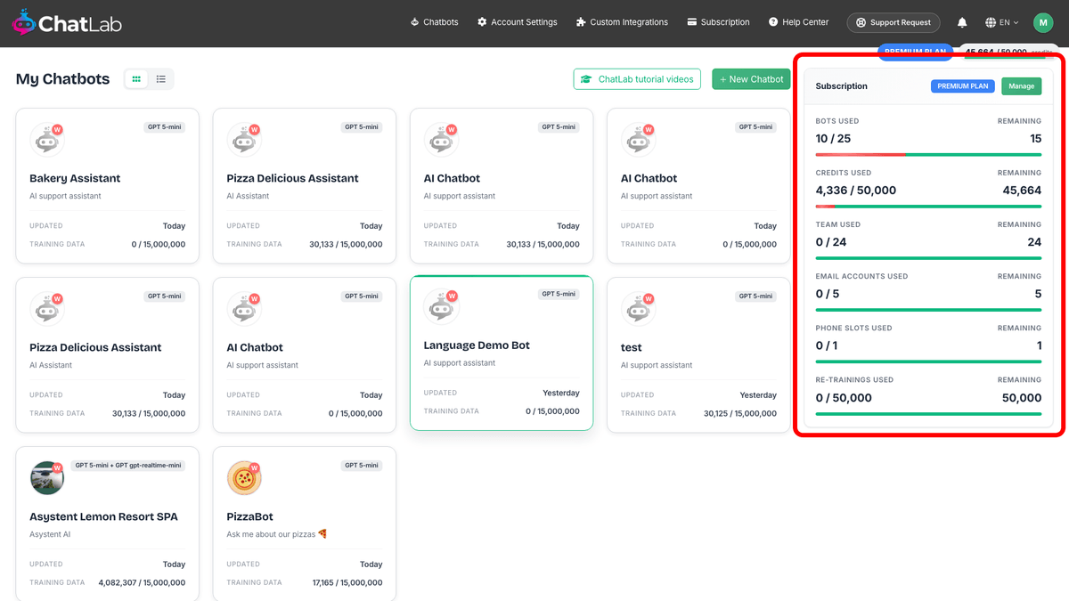The width and height of the screenshot is (1069, 601).
Task: Click the Re-trainings Used progress bar
Action: (928, 413)
